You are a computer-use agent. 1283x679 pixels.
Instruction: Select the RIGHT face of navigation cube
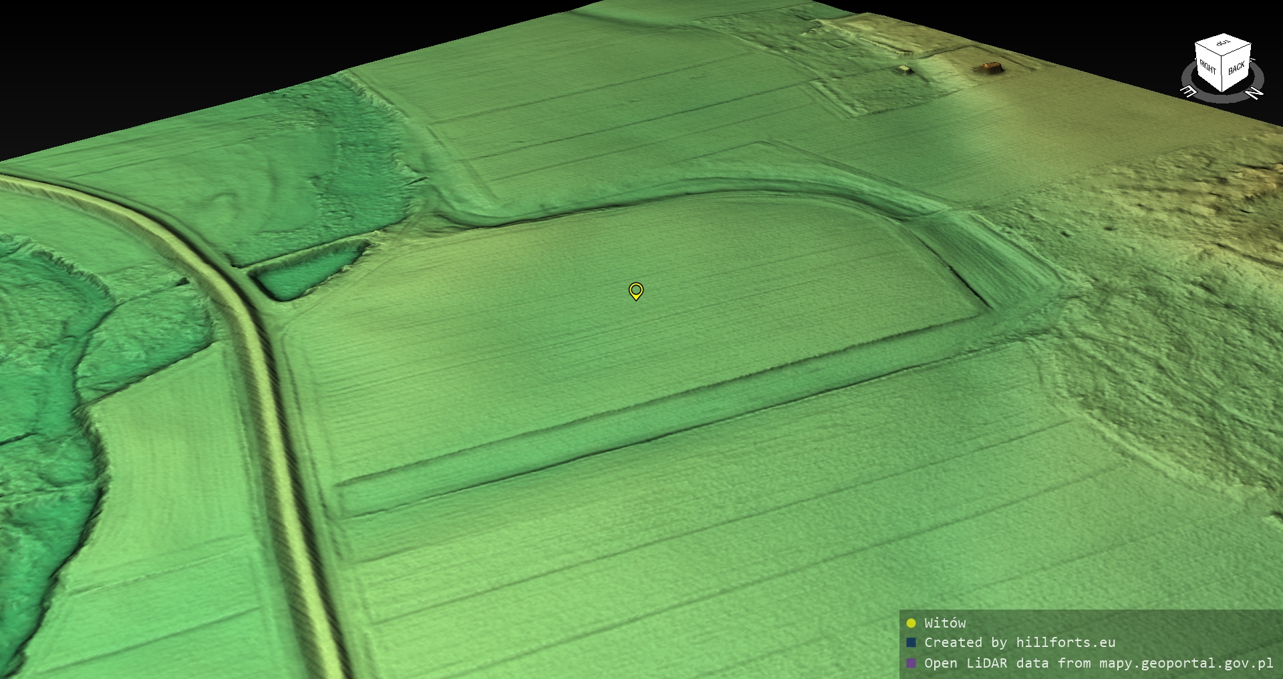(x=1208, y=67)
